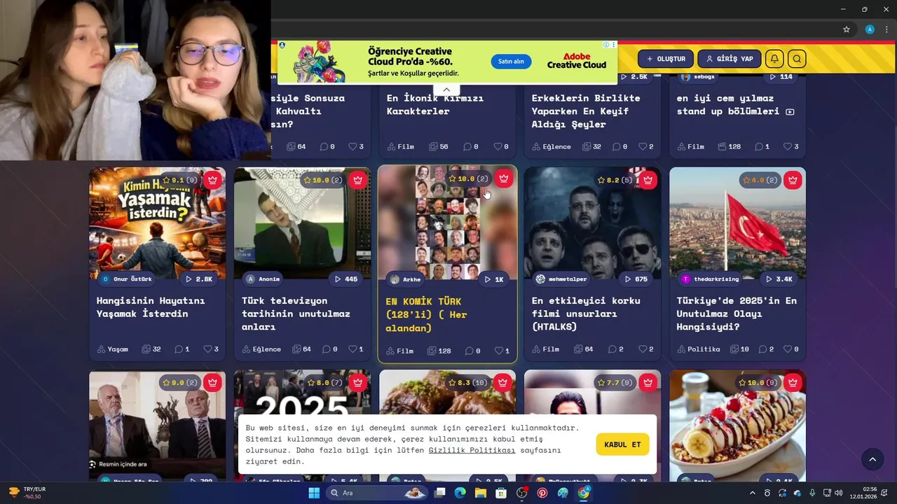This screenshot has height=504, width=897.
Task: Click the OLUŞTUR create button
Action: (x=666, y=59)
